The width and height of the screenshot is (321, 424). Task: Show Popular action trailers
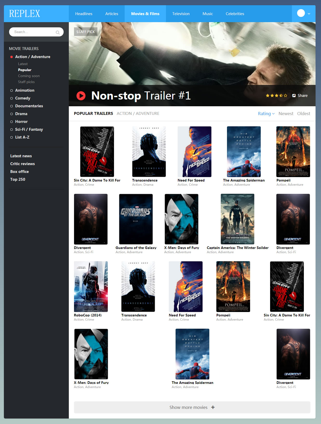pyautogui.click(x=25, y=70)
